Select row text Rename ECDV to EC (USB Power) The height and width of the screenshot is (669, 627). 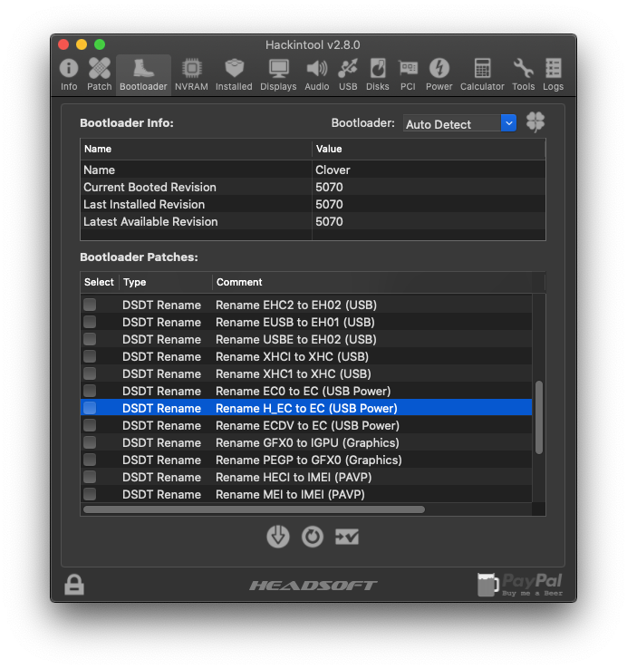click(x=307, y=425)
